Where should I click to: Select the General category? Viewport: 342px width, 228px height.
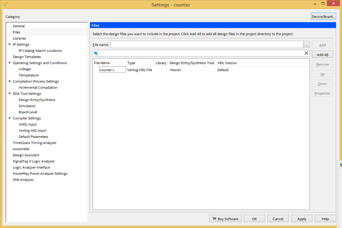point(19,26)
